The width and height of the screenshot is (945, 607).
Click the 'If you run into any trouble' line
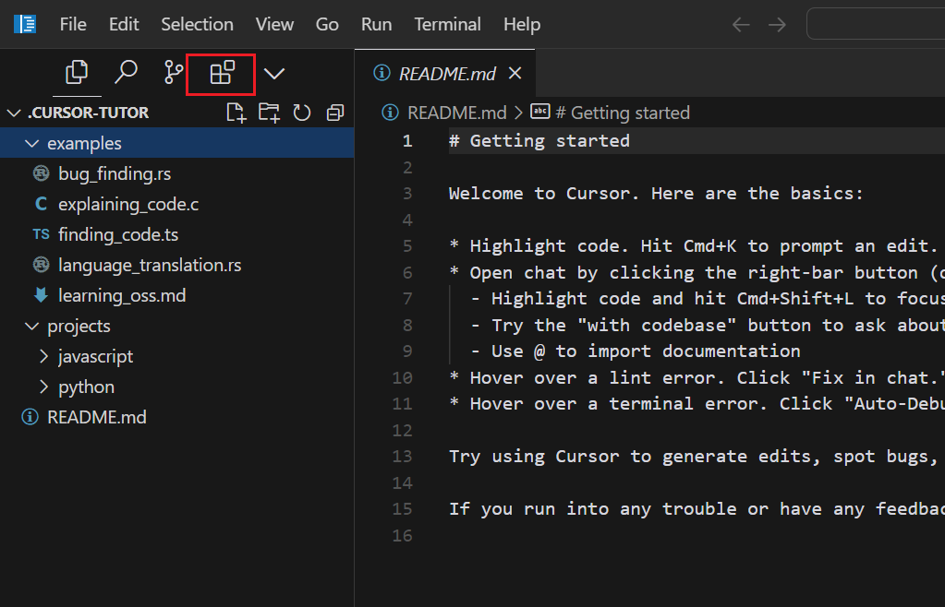pyautogui.click(x=697, y=509)
